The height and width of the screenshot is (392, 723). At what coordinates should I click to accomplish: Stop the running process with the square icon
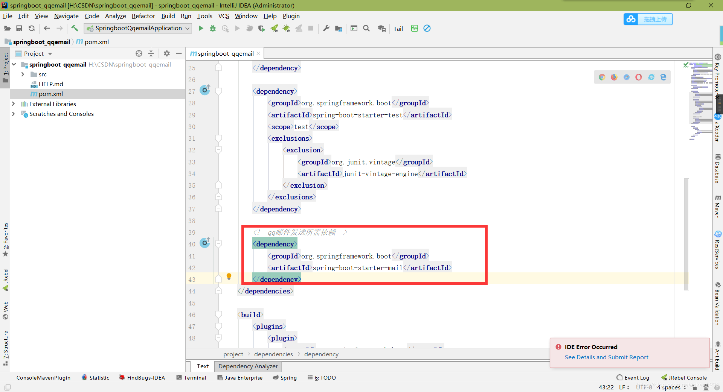(x=311, y=28)
